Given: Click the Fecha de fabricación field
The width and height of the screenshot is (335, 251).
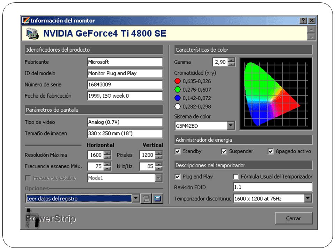Looking at the screenshot, I should 125,96.
